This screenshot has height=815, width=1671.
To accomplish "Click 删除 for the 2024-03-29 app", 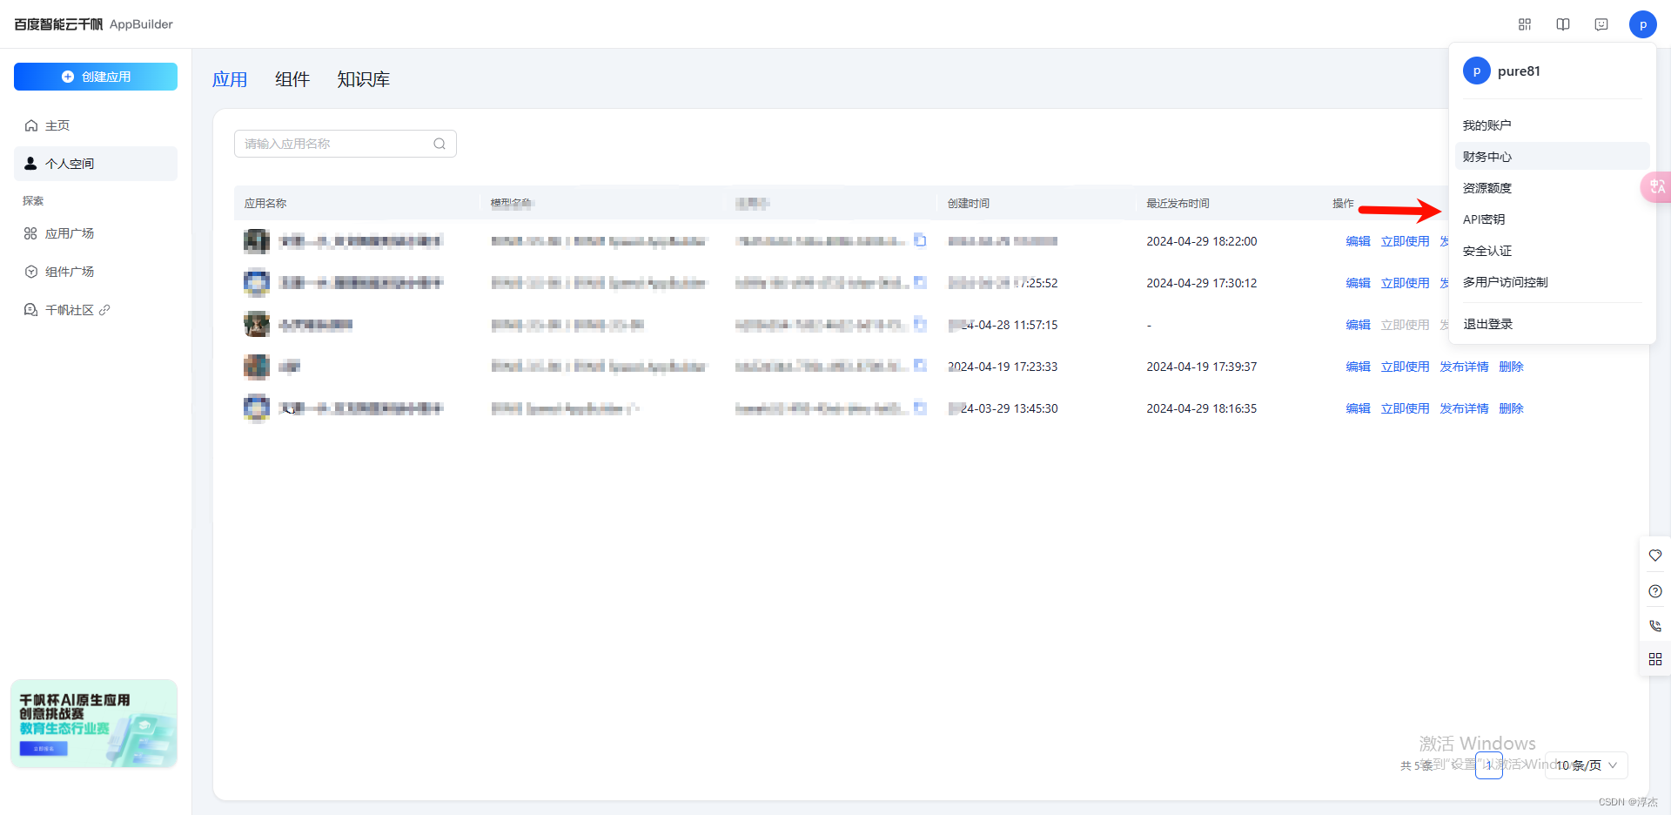I will pos(1511,408).
